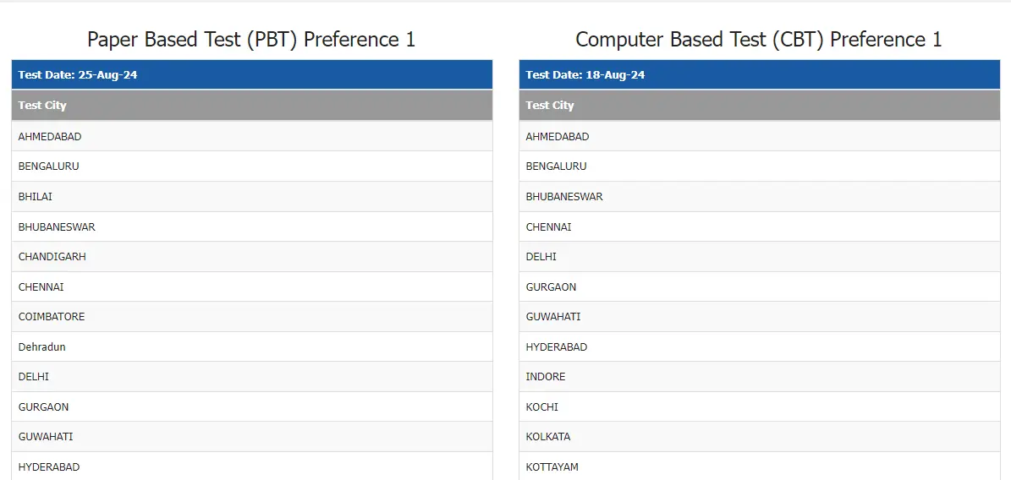Select BHUBANESWAR in the PBT table
The height and width of the screenshot is (480, 1011).
57,226
